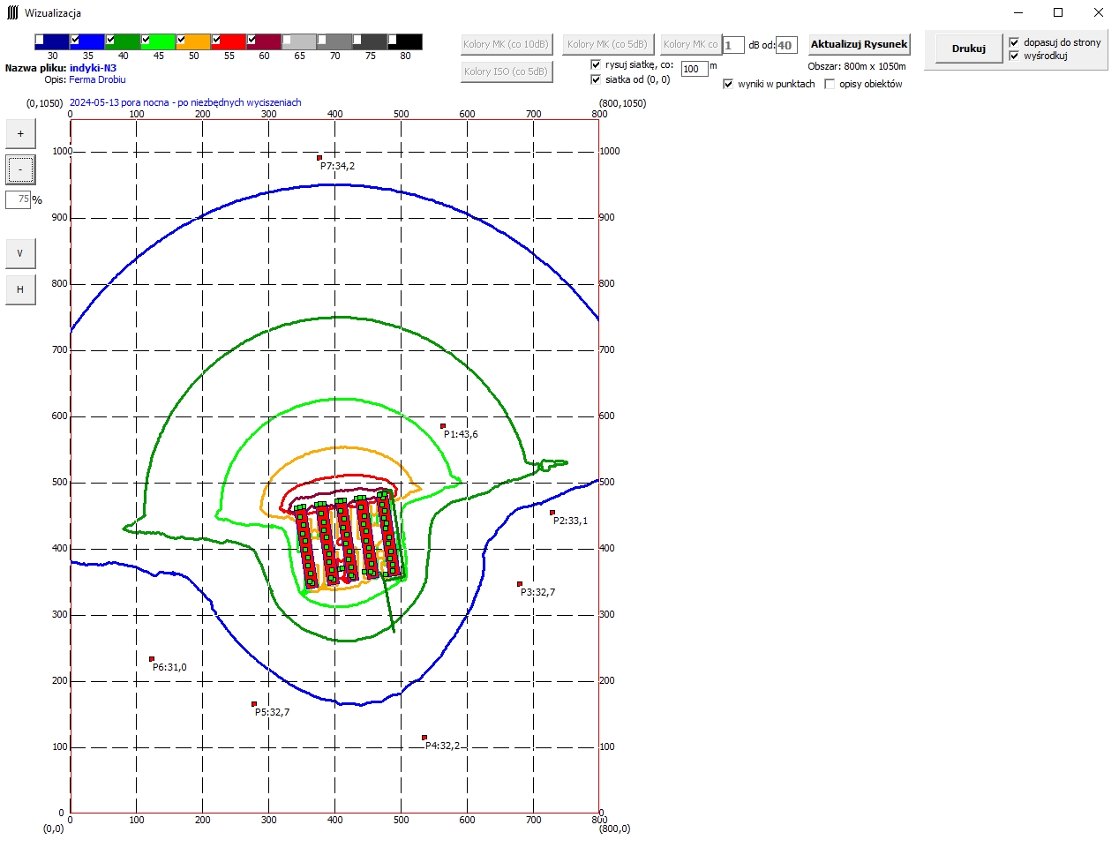Click the zoom percentage field showing 75
This screenshot has width=1119, height=855.
(x=19, y=199)
